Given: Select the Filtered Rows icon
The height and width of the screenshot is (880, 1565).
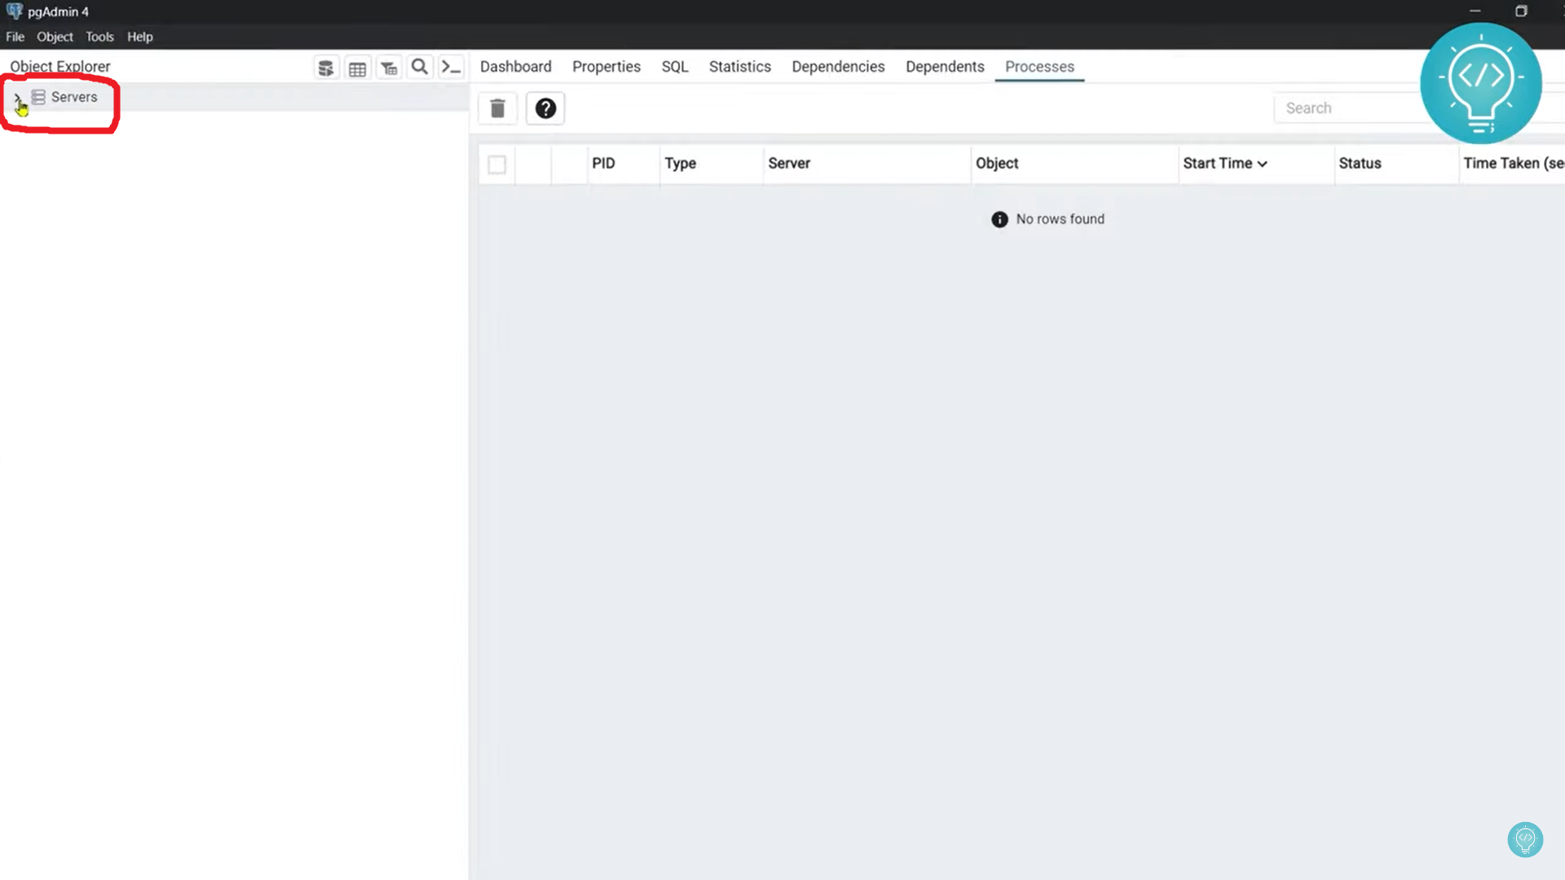Looking at the screenshot, I should click(x=389, y=67).
